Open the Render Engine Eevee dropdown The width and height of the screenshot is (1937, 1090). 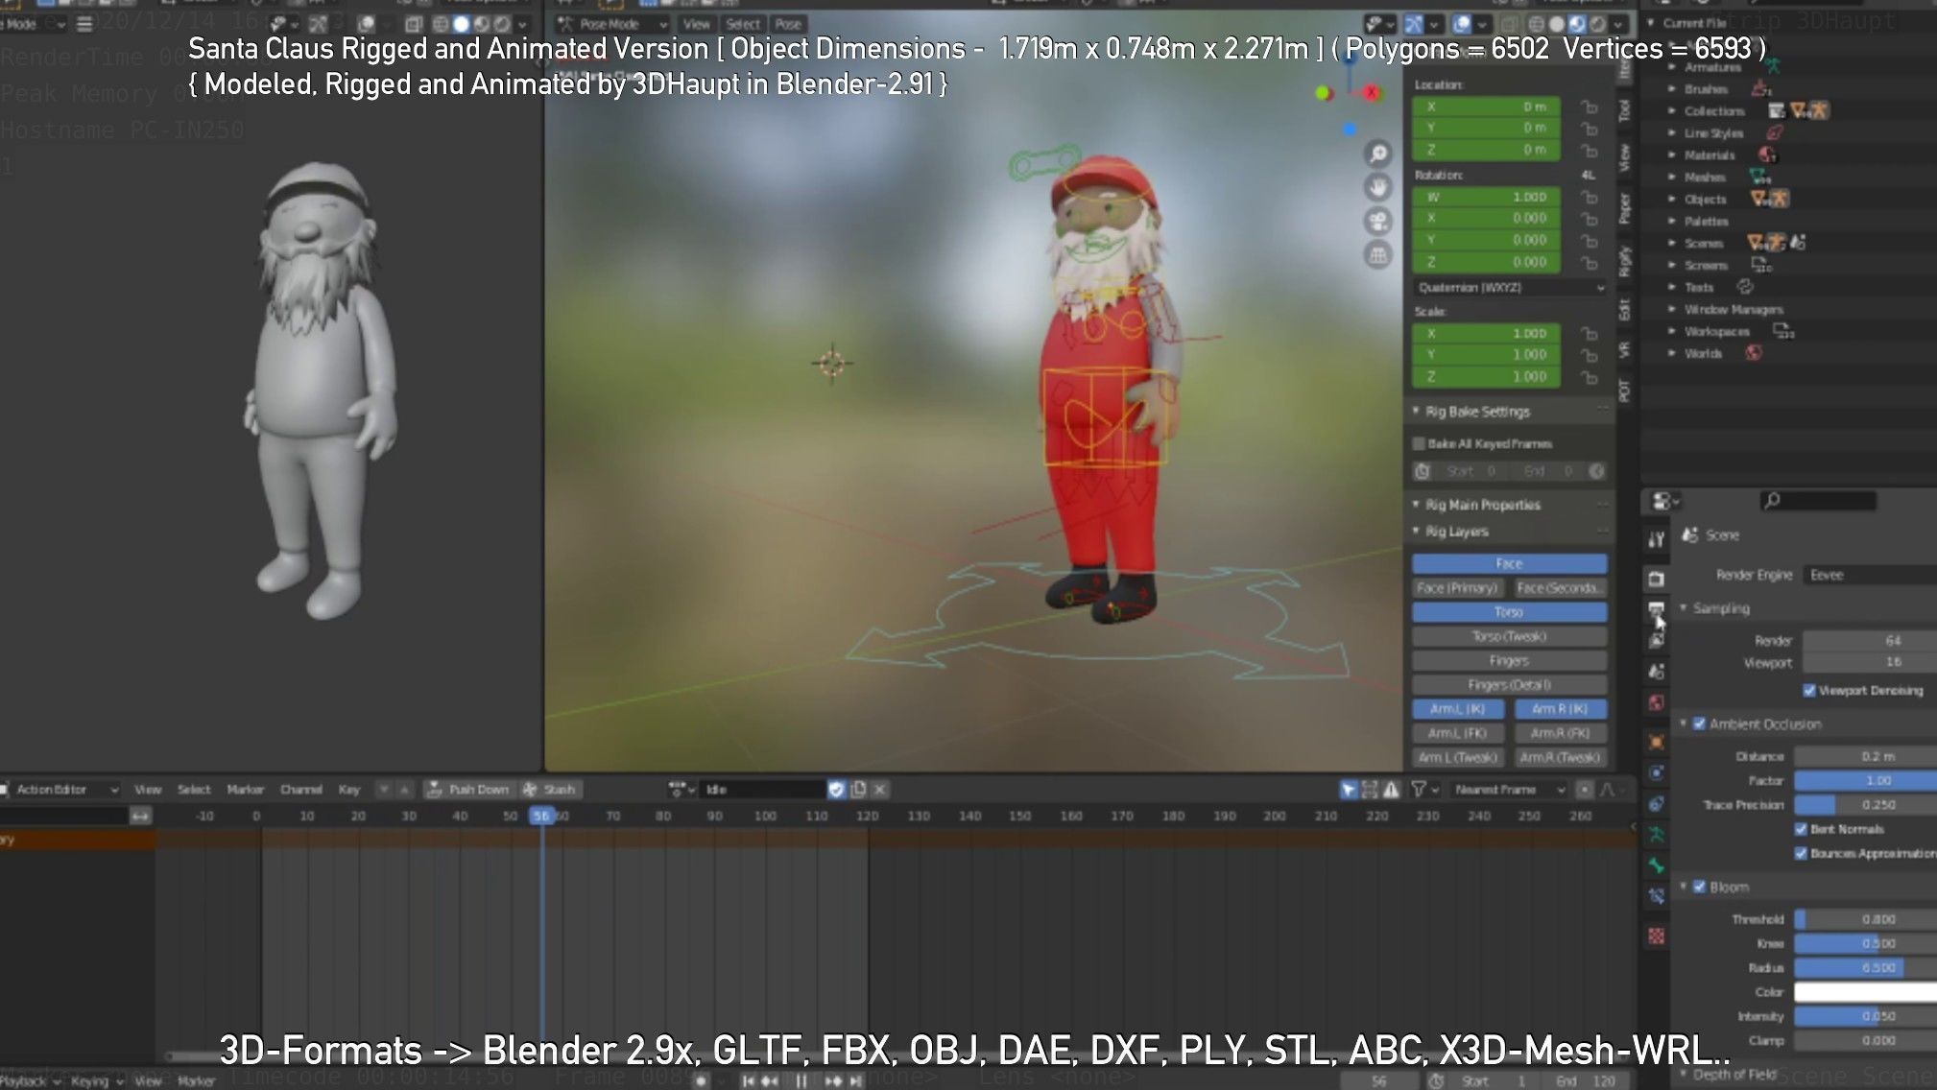1869,575
